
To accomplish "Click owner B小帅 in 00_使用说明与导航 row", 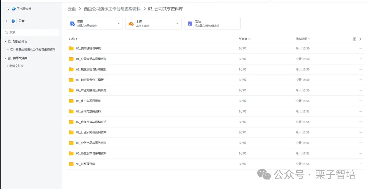I will coord(243,48).
